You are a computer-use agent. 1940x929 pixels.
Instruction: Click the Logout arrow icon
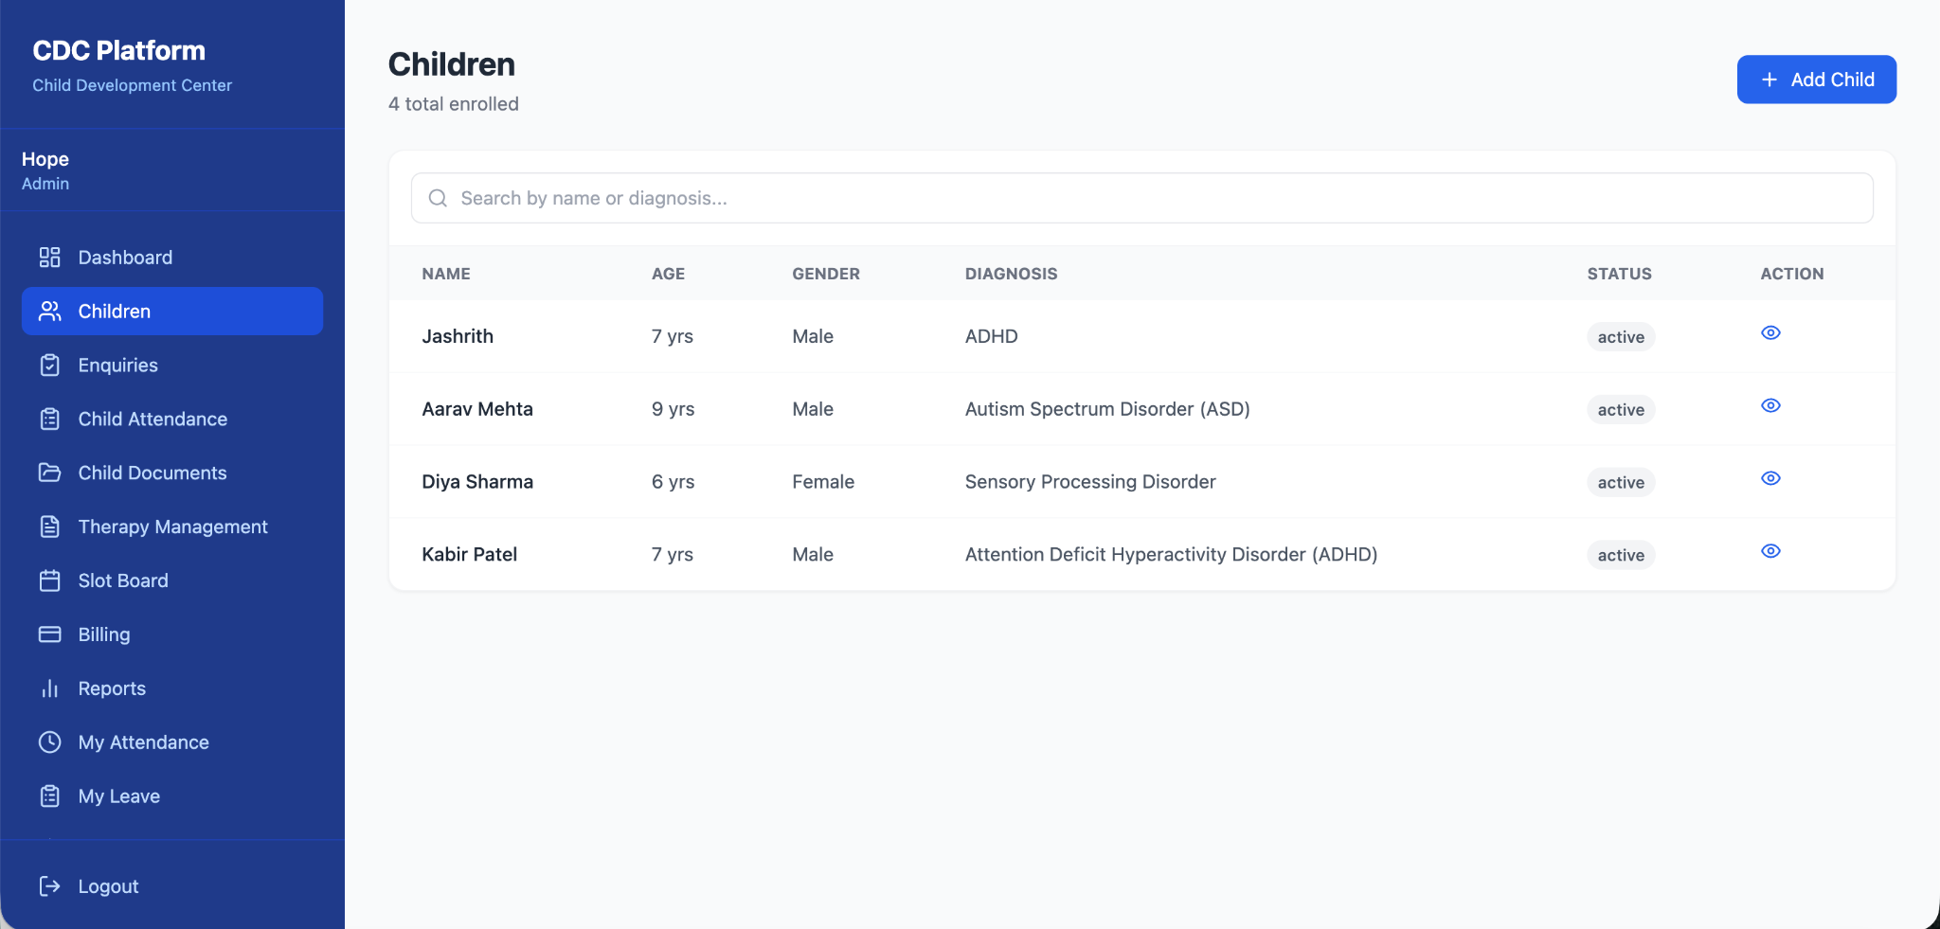click(49, 886)
